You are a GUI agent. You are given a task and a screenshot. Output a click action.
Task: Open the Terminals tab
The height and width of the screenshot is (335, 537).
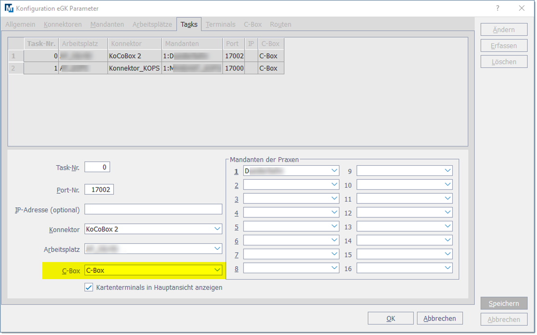tap(220, 24)
